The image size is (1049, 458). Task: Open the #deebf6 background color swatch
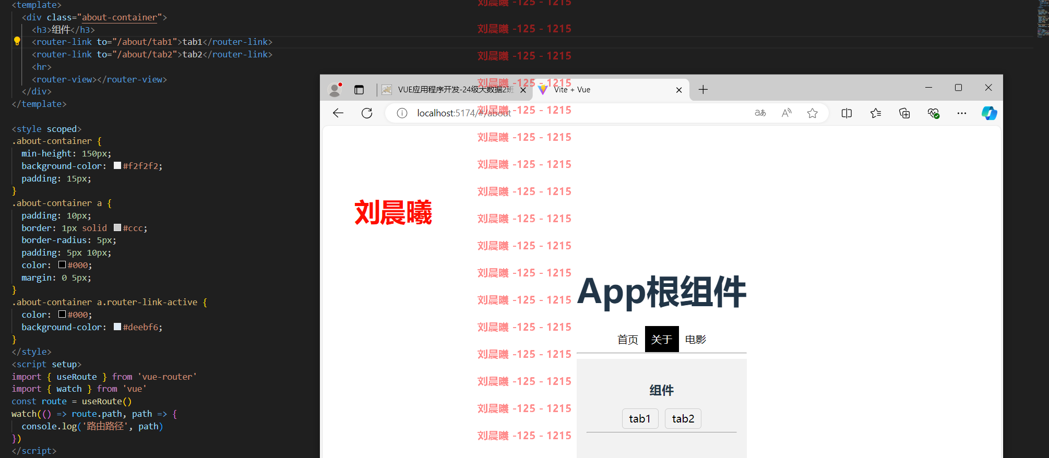[117, 327]
